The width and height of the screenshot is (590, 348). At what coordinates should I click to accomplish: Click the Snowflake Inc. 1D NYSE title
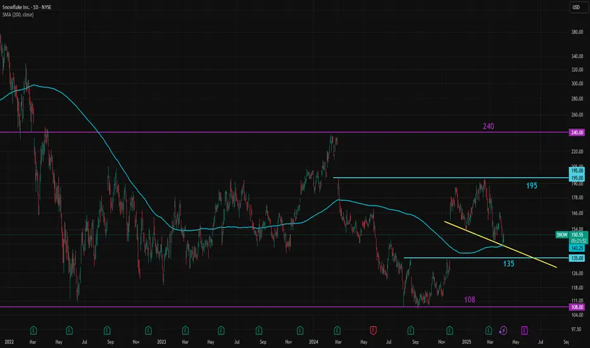click(27, 7)
